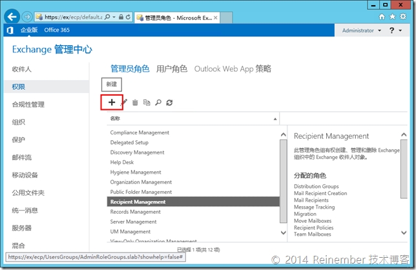Select Hygiene Management role group
Screen dimensions: 416x270
click(193, 172)
